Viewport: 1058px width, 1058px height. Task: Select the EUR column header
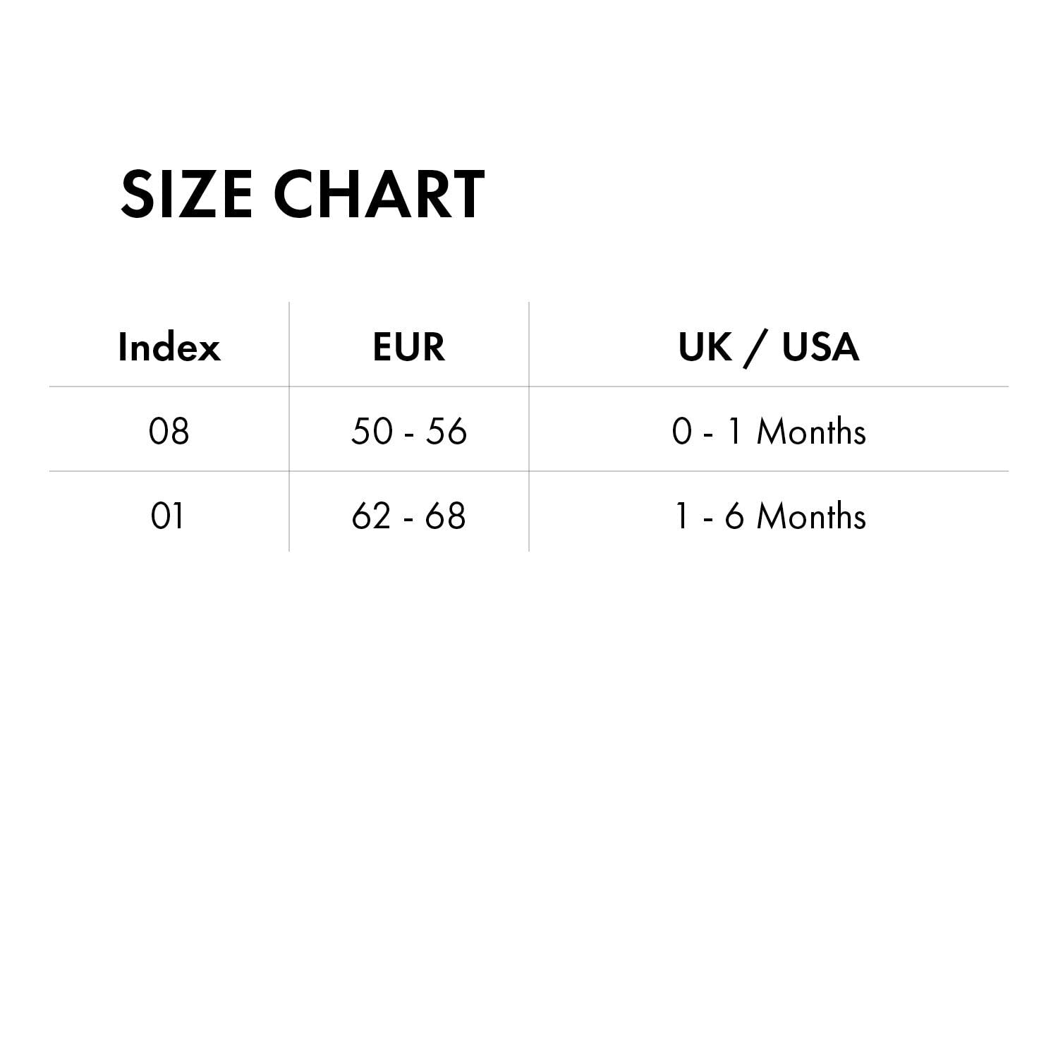(x=409, y=347)
